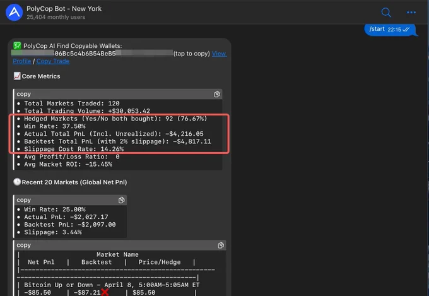Select the Avg Profit/Loss Ratio line

[68, 157]
